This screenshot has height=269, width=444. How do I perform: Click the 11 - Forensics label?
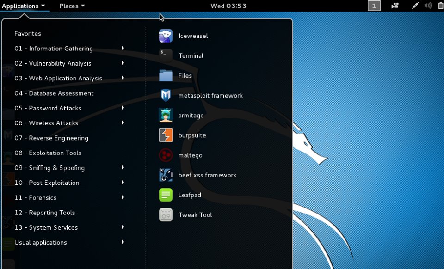click(x=36, y=198)
